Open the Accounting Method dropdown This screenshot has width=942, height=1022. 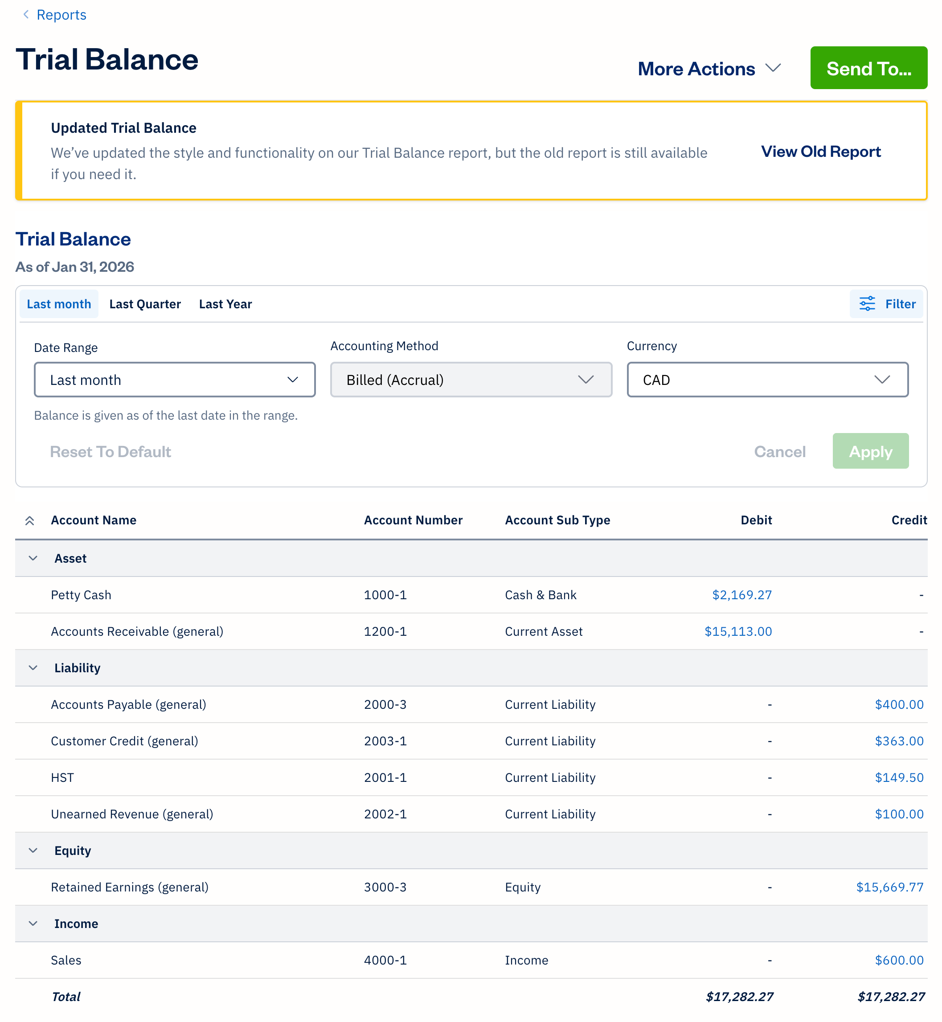(471, 380)
